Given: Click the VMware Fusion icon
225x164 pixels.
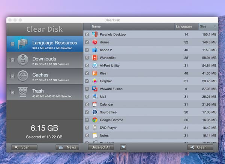Looking at the screenshot, I should [95, 89].
